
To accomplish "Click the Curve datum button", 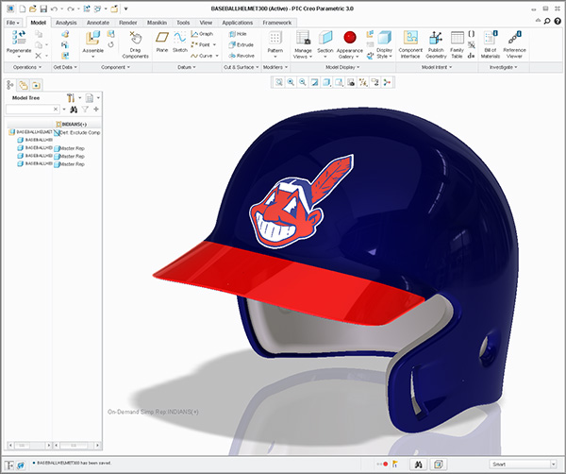I will [x=205, y=56].
